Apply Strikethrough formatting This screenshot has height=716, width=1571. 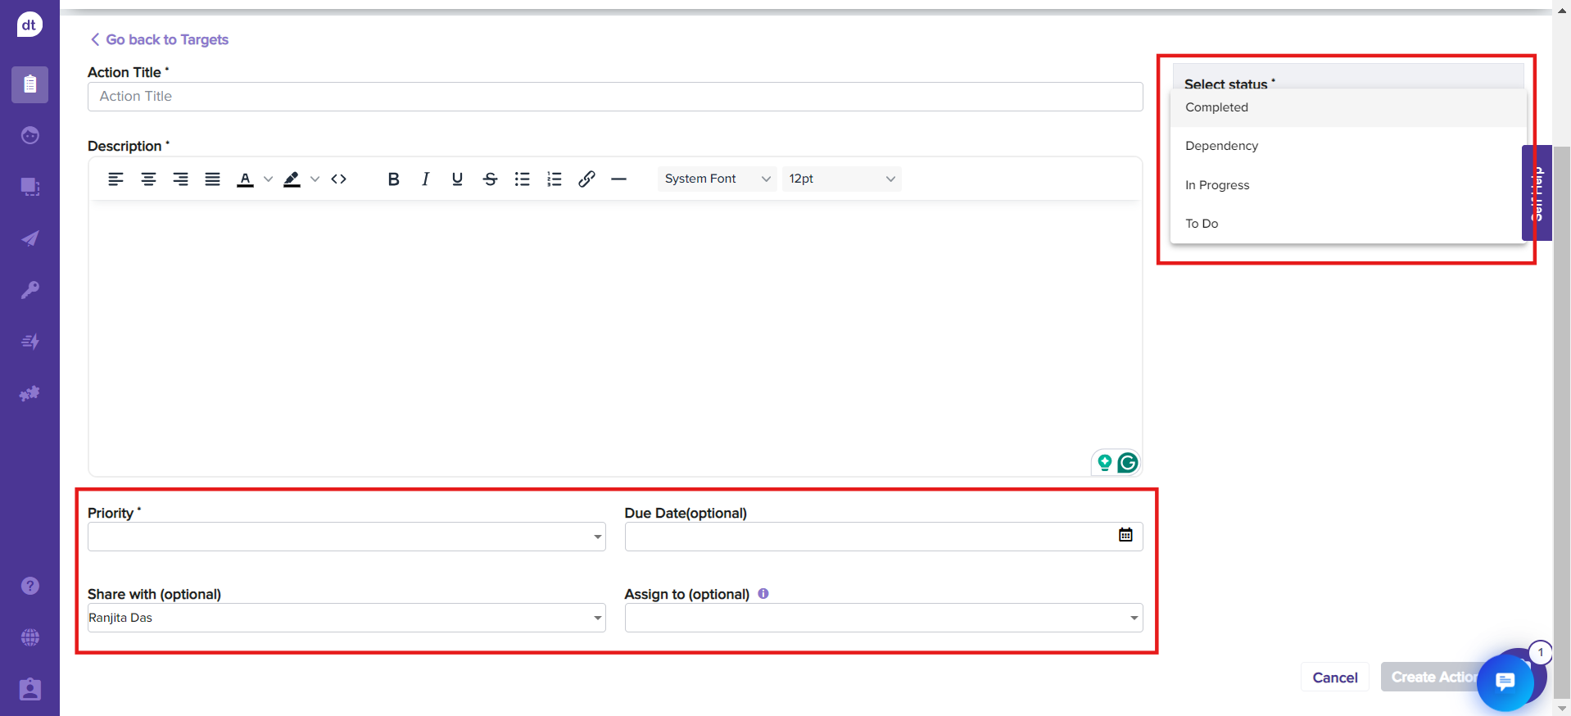tap(490, 179)
